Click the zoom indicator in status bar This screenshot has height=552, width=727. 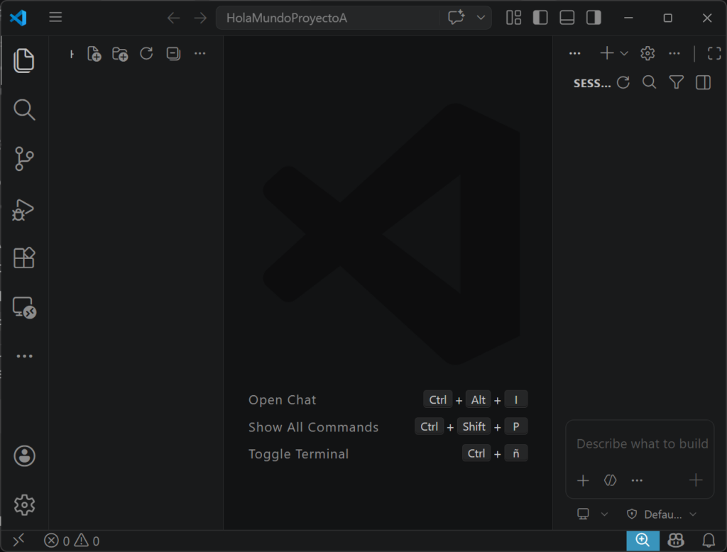click(643, 541)
